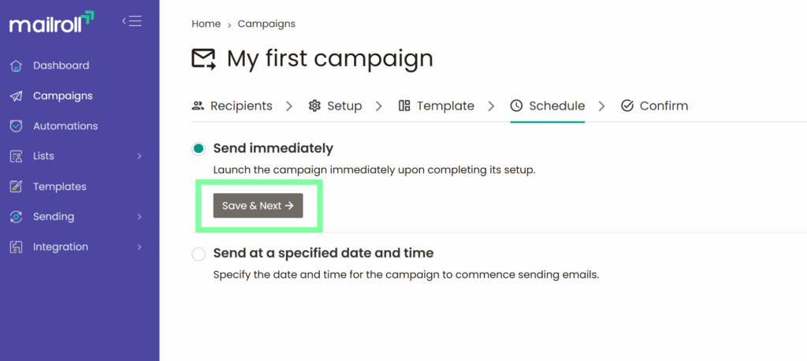Click the Automations icon in sidebar
This screenshot has height=361, width=807.
click(16, 126)
